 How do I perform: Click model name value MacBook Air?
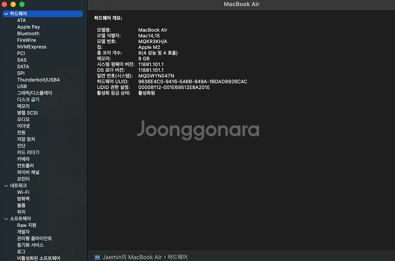[153, 30]
